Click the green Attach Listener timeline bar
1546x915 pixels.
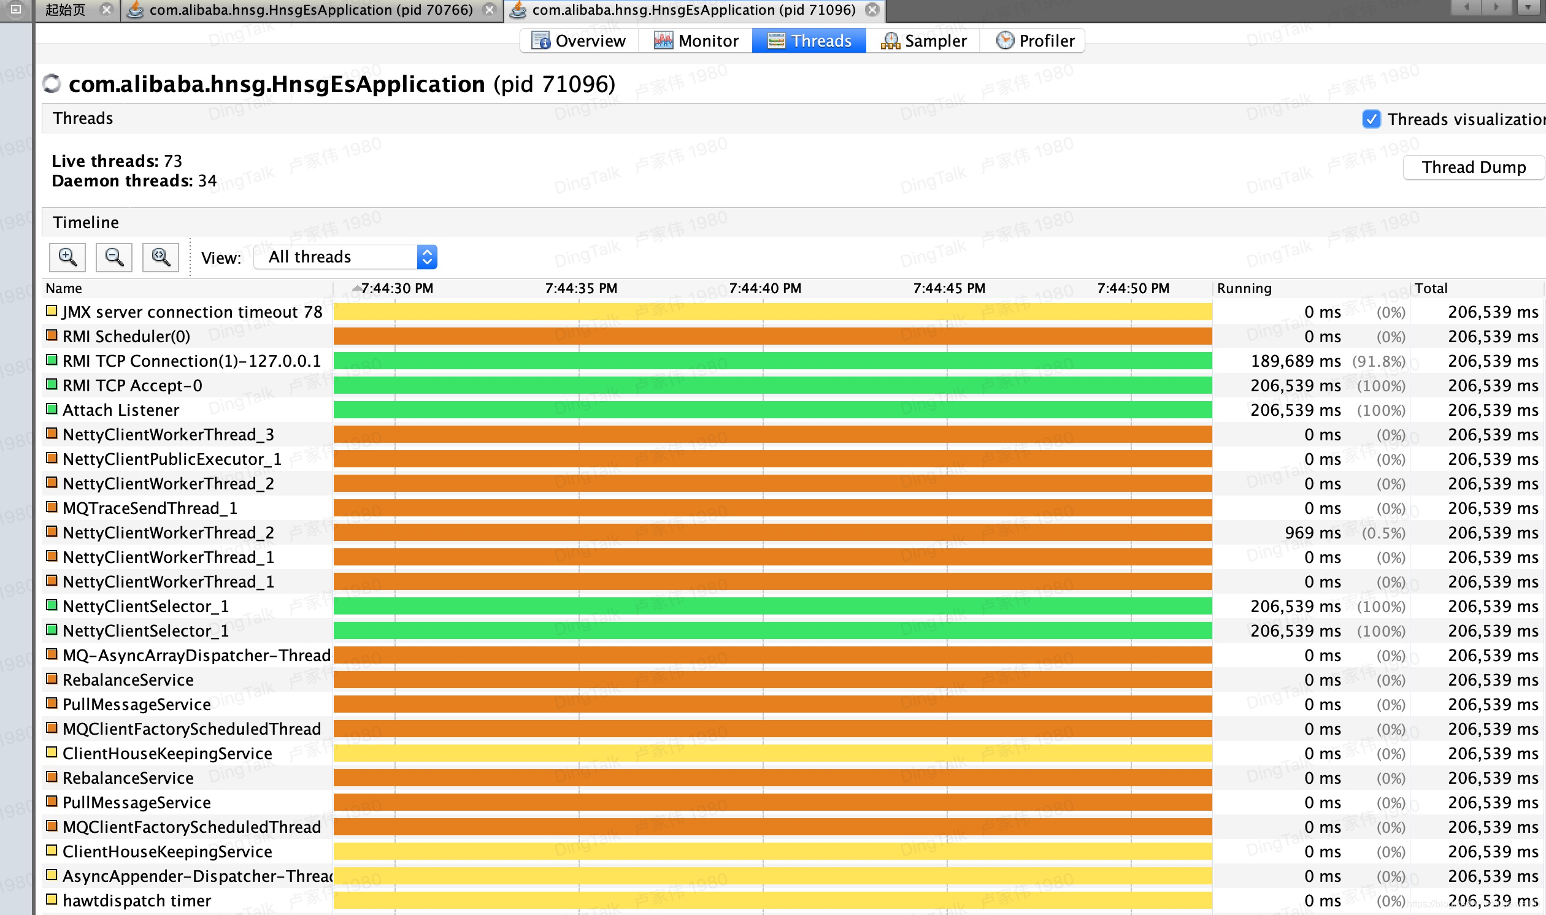click(772, 410)
